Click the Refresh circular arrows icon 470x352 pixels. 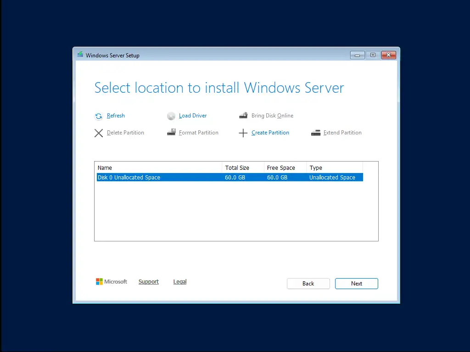click(99, 116)
